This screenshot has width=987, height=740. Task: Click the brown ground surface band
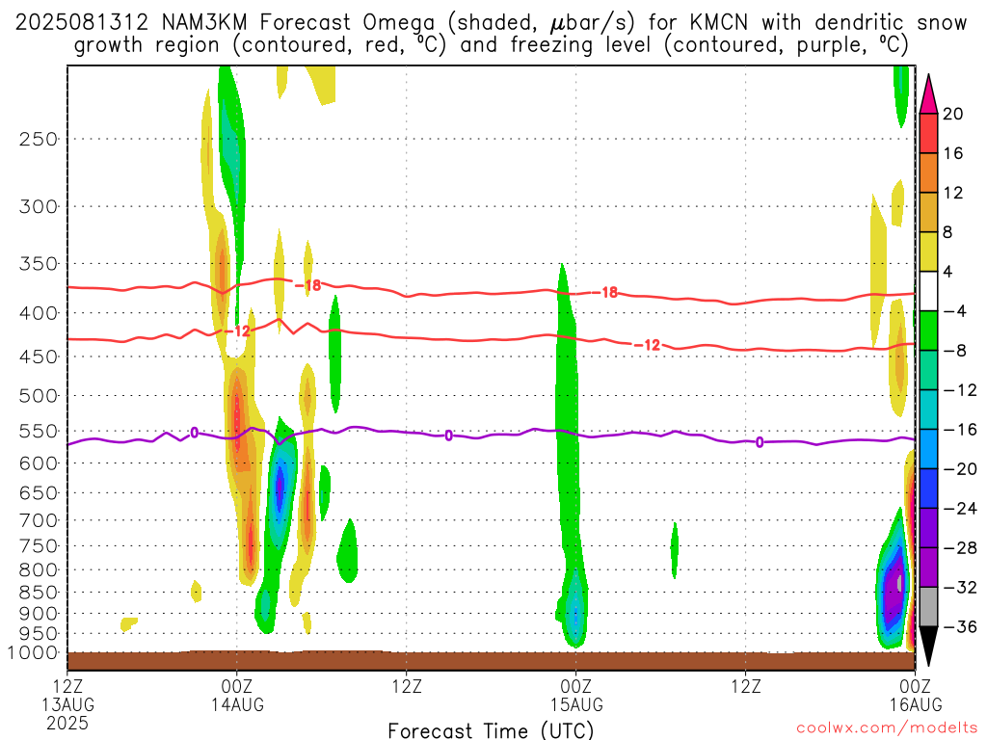491,660
